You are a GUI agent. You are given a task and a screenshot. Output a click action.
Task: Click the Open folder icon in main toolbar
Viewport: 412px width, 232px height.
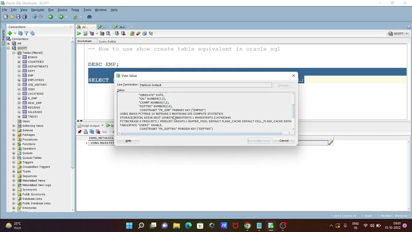tap(12, 17)
